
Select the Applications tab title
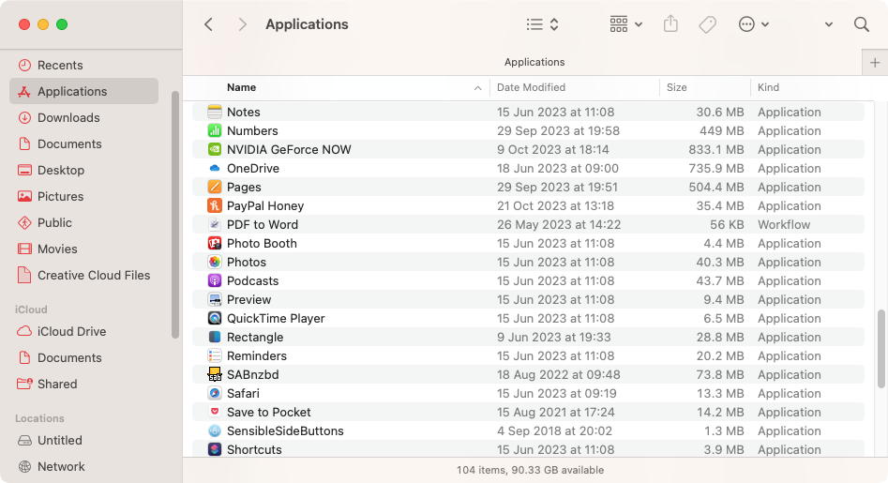pyautogui.click(x=534, y=62)
